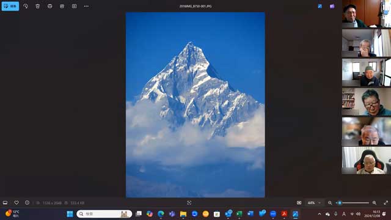Screen dimensions: 391x220
Task: Select the top participant video thumbnail
Action: click(367, 13)
